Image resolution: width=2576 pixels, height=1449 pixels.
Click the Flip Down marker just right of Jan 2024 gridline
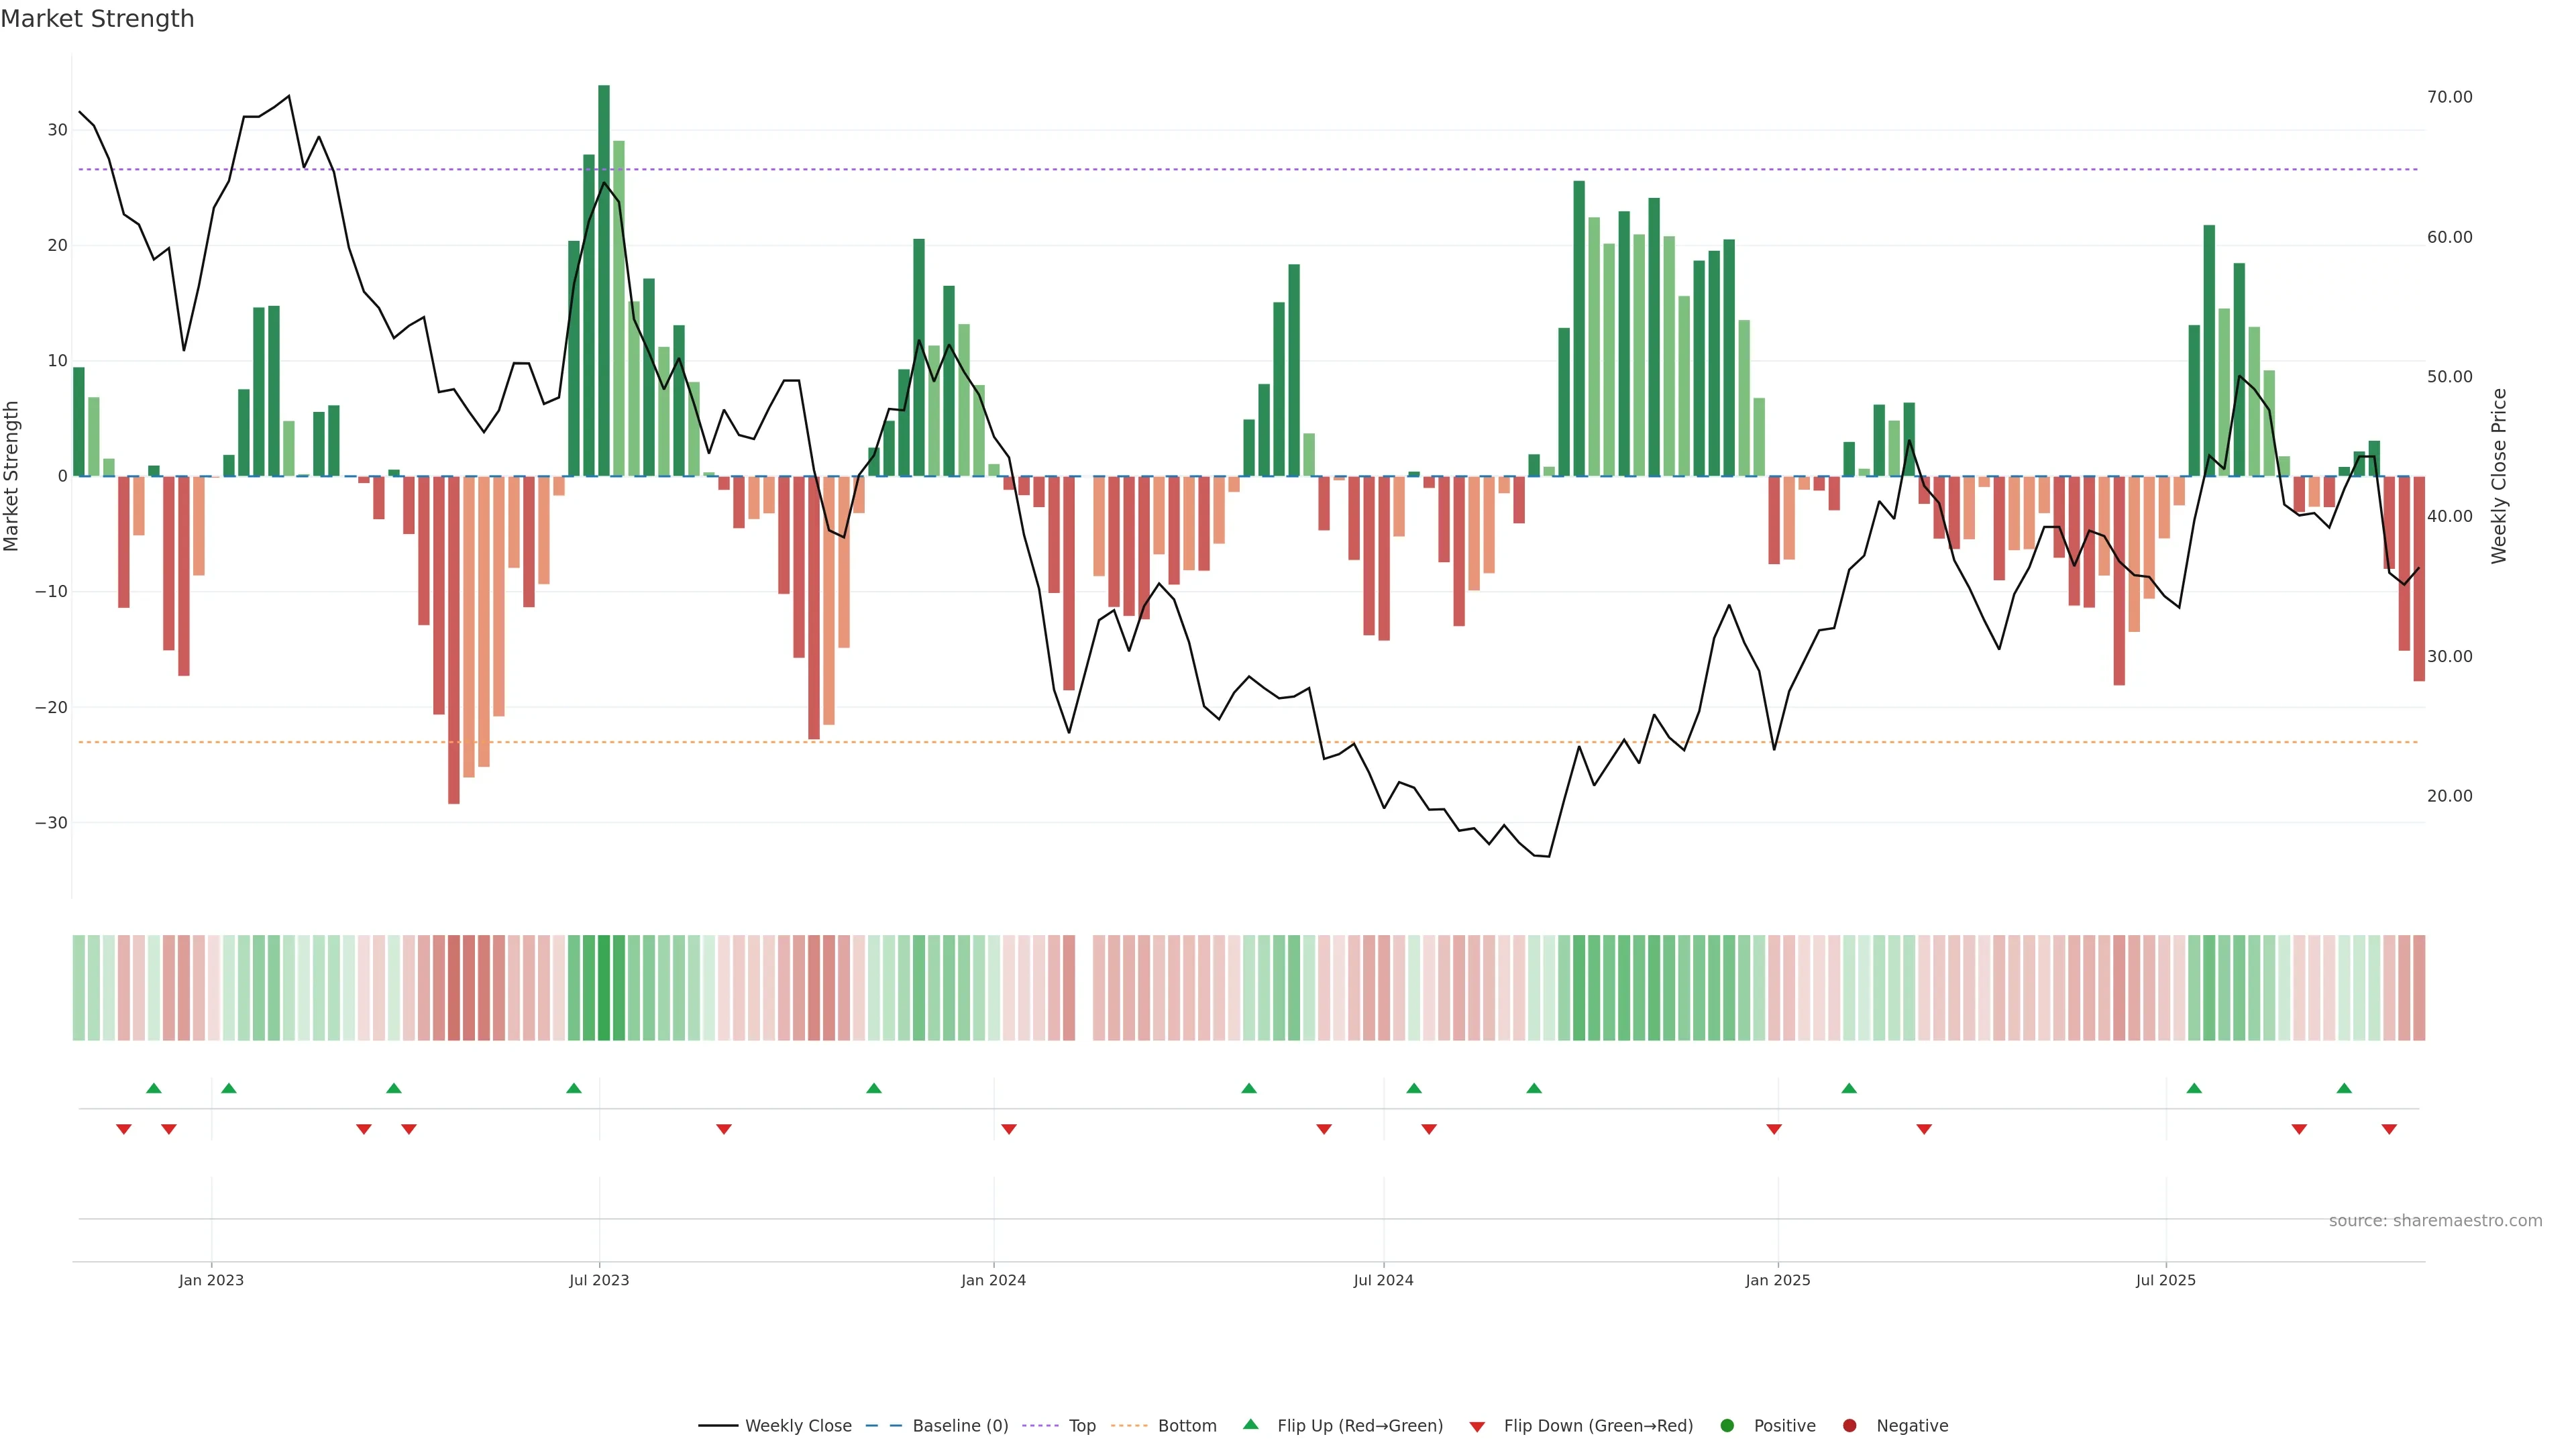point(1009,1129)
